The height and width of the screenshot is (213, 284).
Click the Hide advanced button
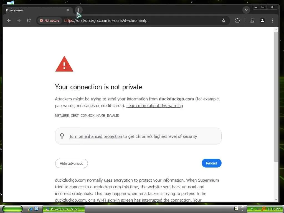(x=71, y=163)
